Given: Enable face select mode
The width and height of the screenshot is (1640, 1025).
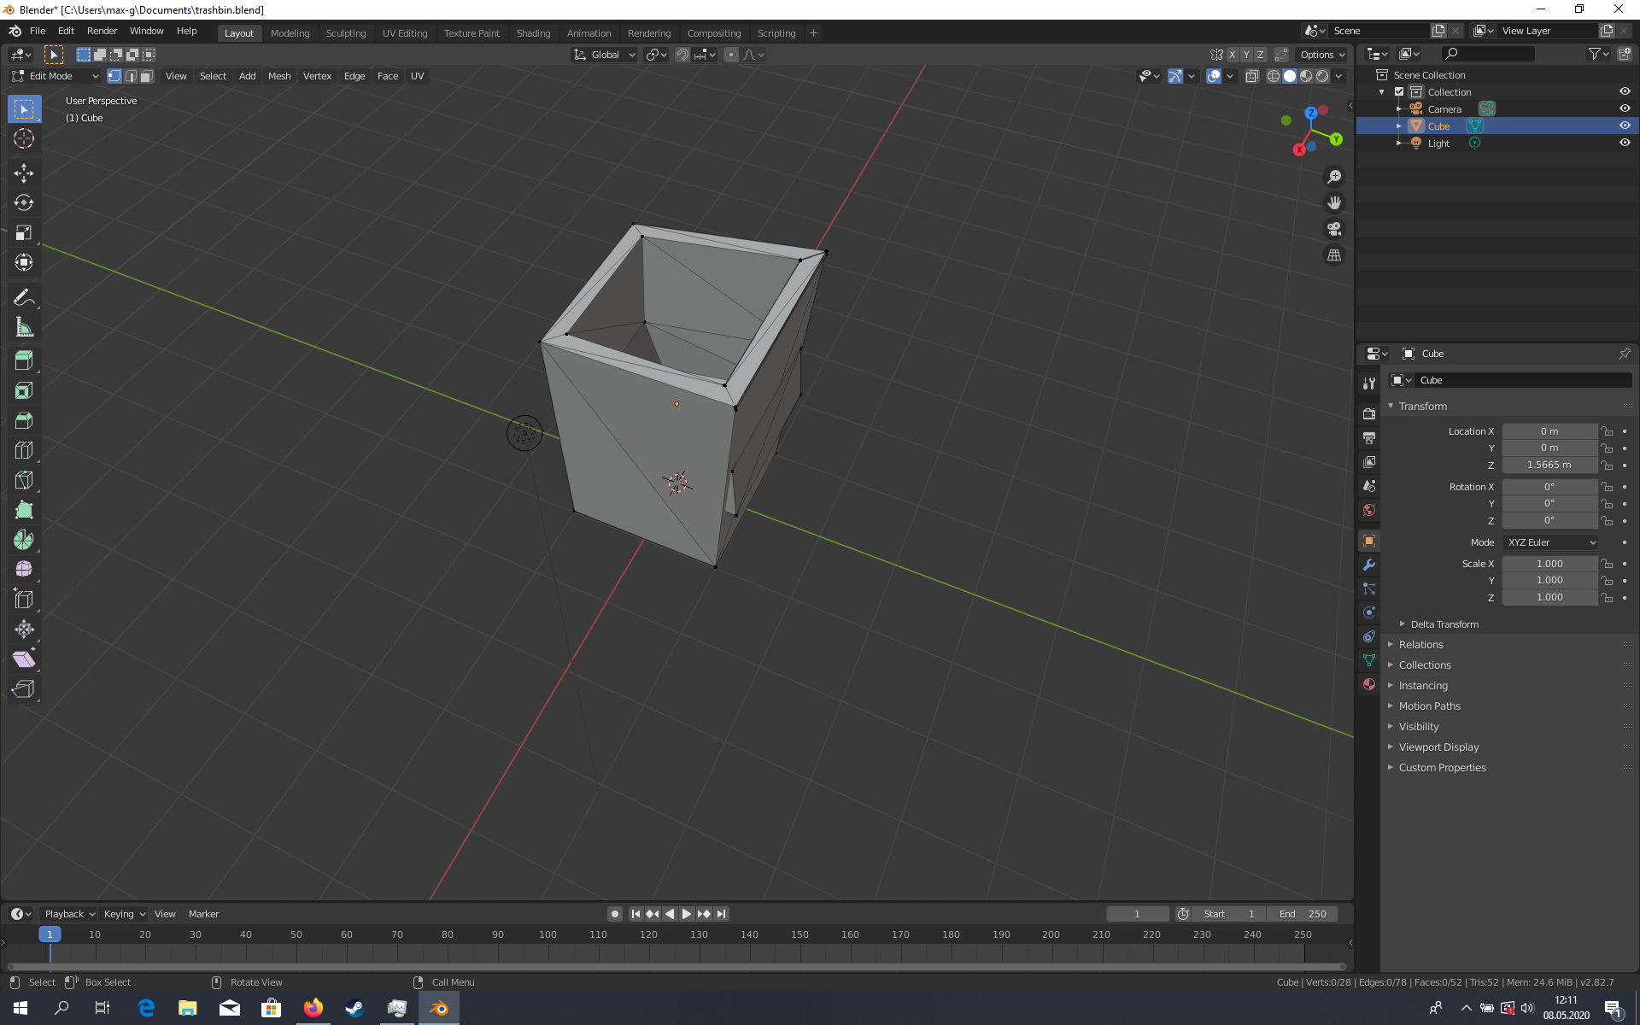Looking at the screenshot, I should pyautogui.click(x=147, y=76).
